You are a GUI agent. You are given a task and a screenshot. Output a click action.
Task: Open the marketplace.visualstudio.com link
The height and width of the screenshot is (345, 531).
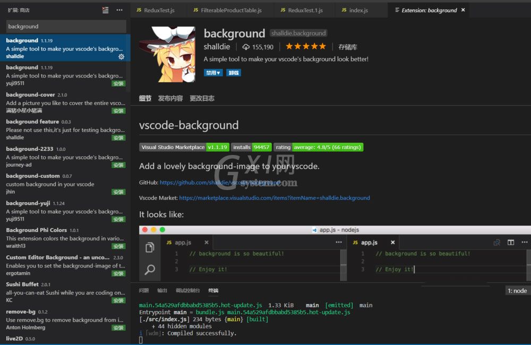(x=275, y=198)
